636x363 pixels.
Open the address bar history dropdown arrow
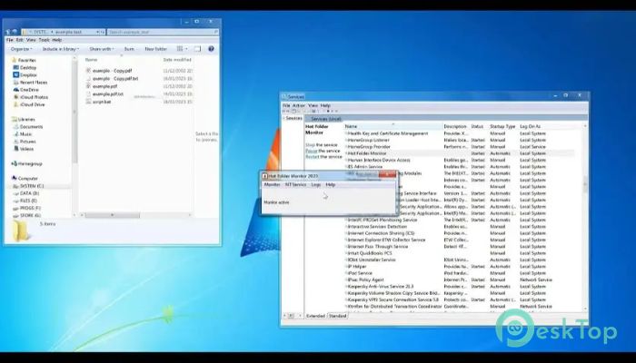(x=98, y=32)
